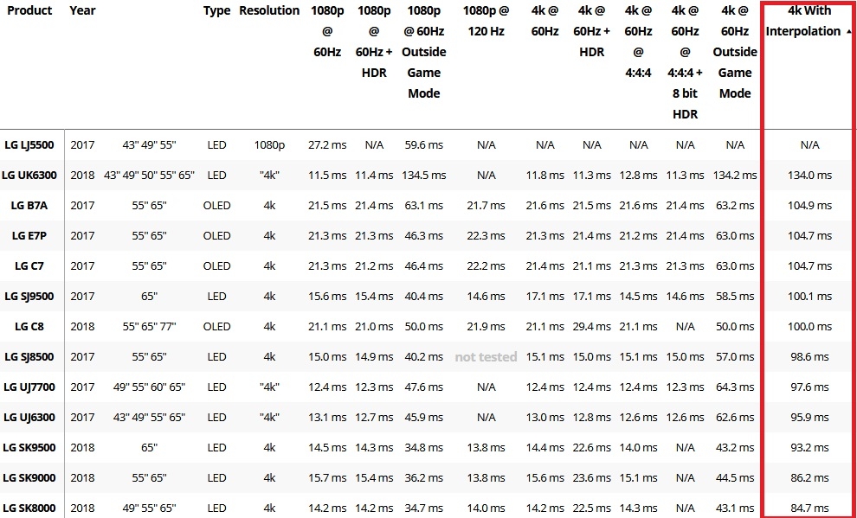The image size is (857, 518).
Task: Select the "23.6 ms" value
Action: click(x=592, y=478)
